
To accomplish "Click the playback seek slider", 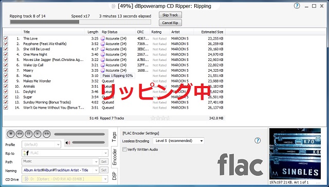I will click(79, 134).
